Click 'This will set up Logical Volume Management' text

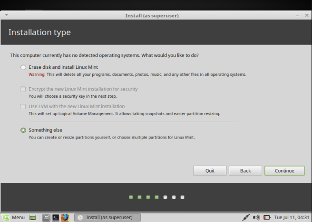coord(124,114)
